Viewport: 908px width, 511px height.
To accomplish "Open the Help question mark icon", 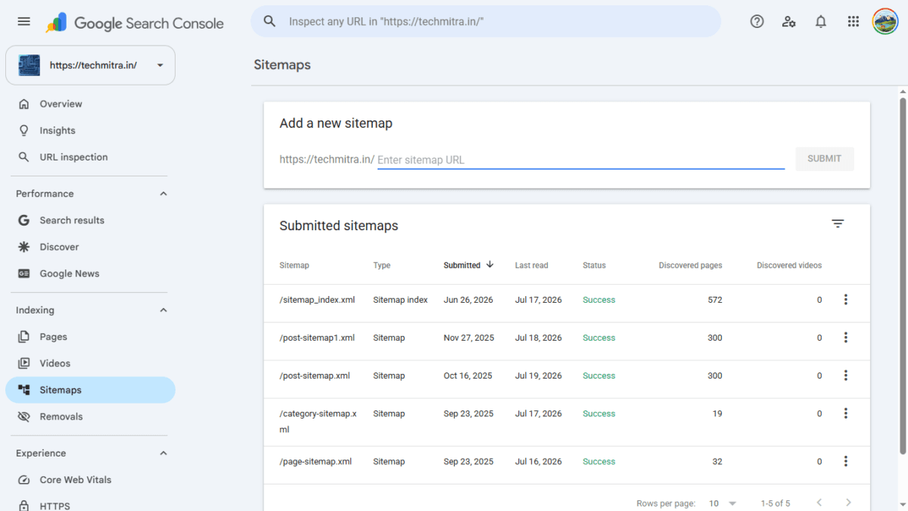I will click(757, 22).
